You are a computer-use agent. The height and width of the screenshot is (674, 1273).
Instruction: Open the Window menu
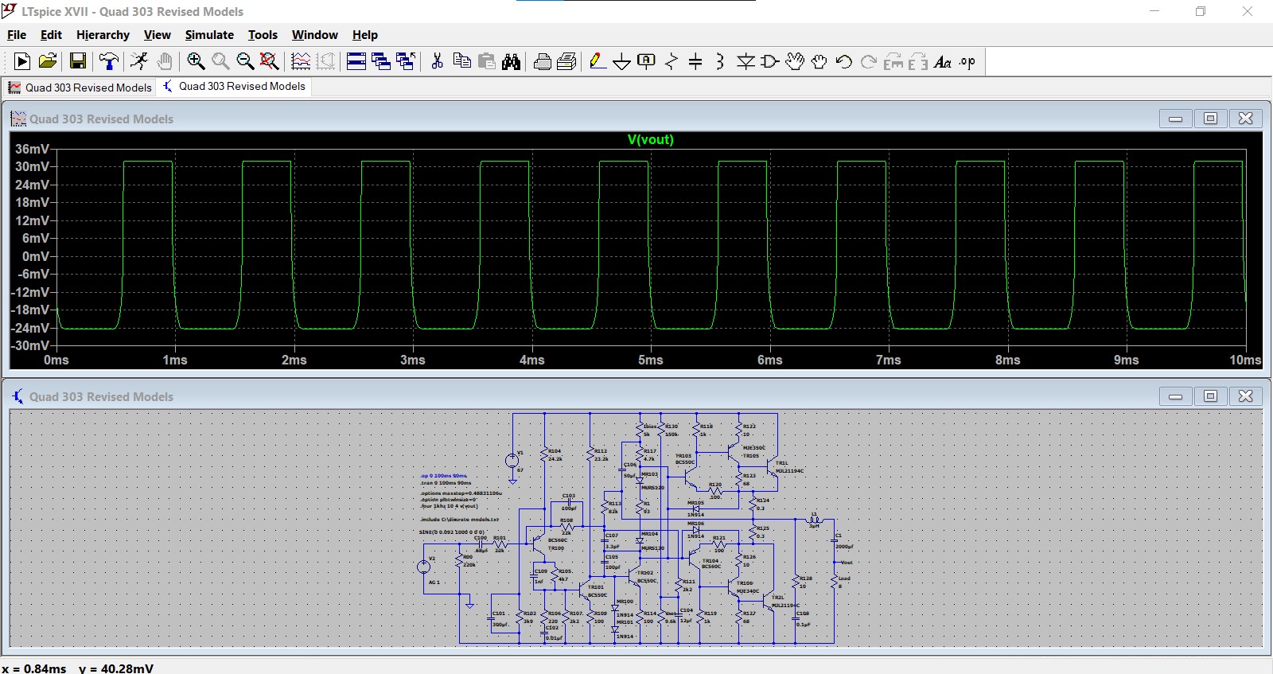point(315,35)
